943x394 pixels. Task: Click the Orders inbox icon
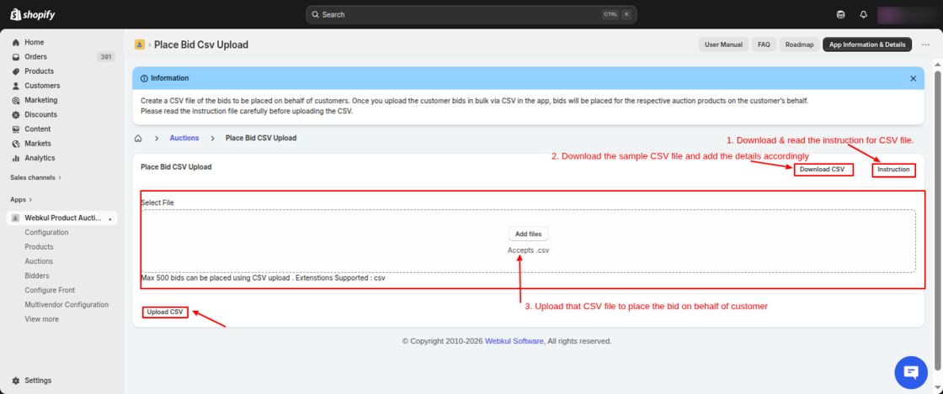[x=16, y=57]
